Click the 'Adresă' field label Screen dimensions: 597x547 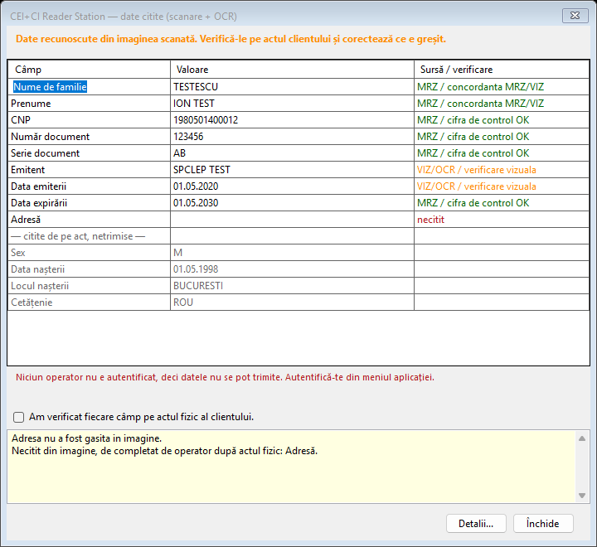click(x=26, y=220)
